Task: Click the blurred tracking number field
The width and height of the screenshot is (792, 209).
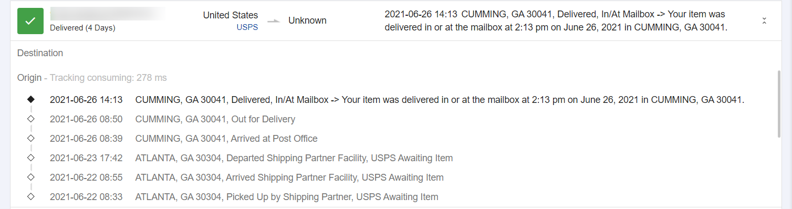Action: (x=108, y=14)
